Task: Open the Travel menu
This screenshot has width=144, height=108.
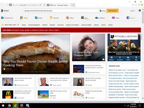Action: 96,25
